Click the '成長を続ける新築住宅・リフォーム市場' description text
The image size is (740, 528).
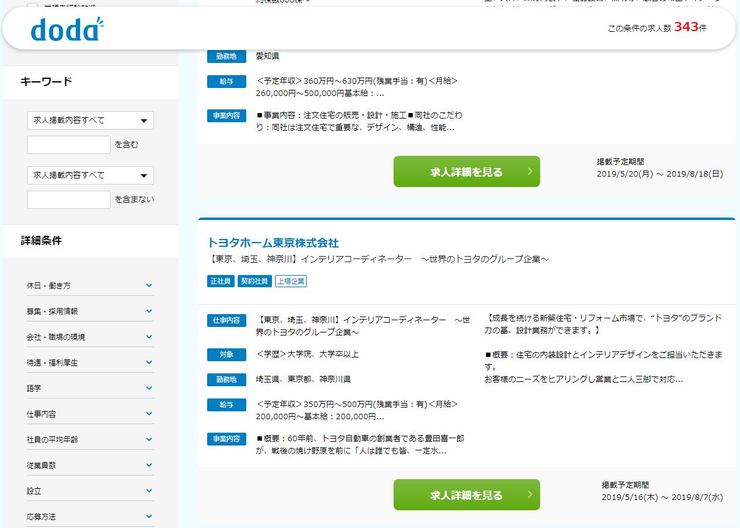pyautogui.click(x=603, y=324)
